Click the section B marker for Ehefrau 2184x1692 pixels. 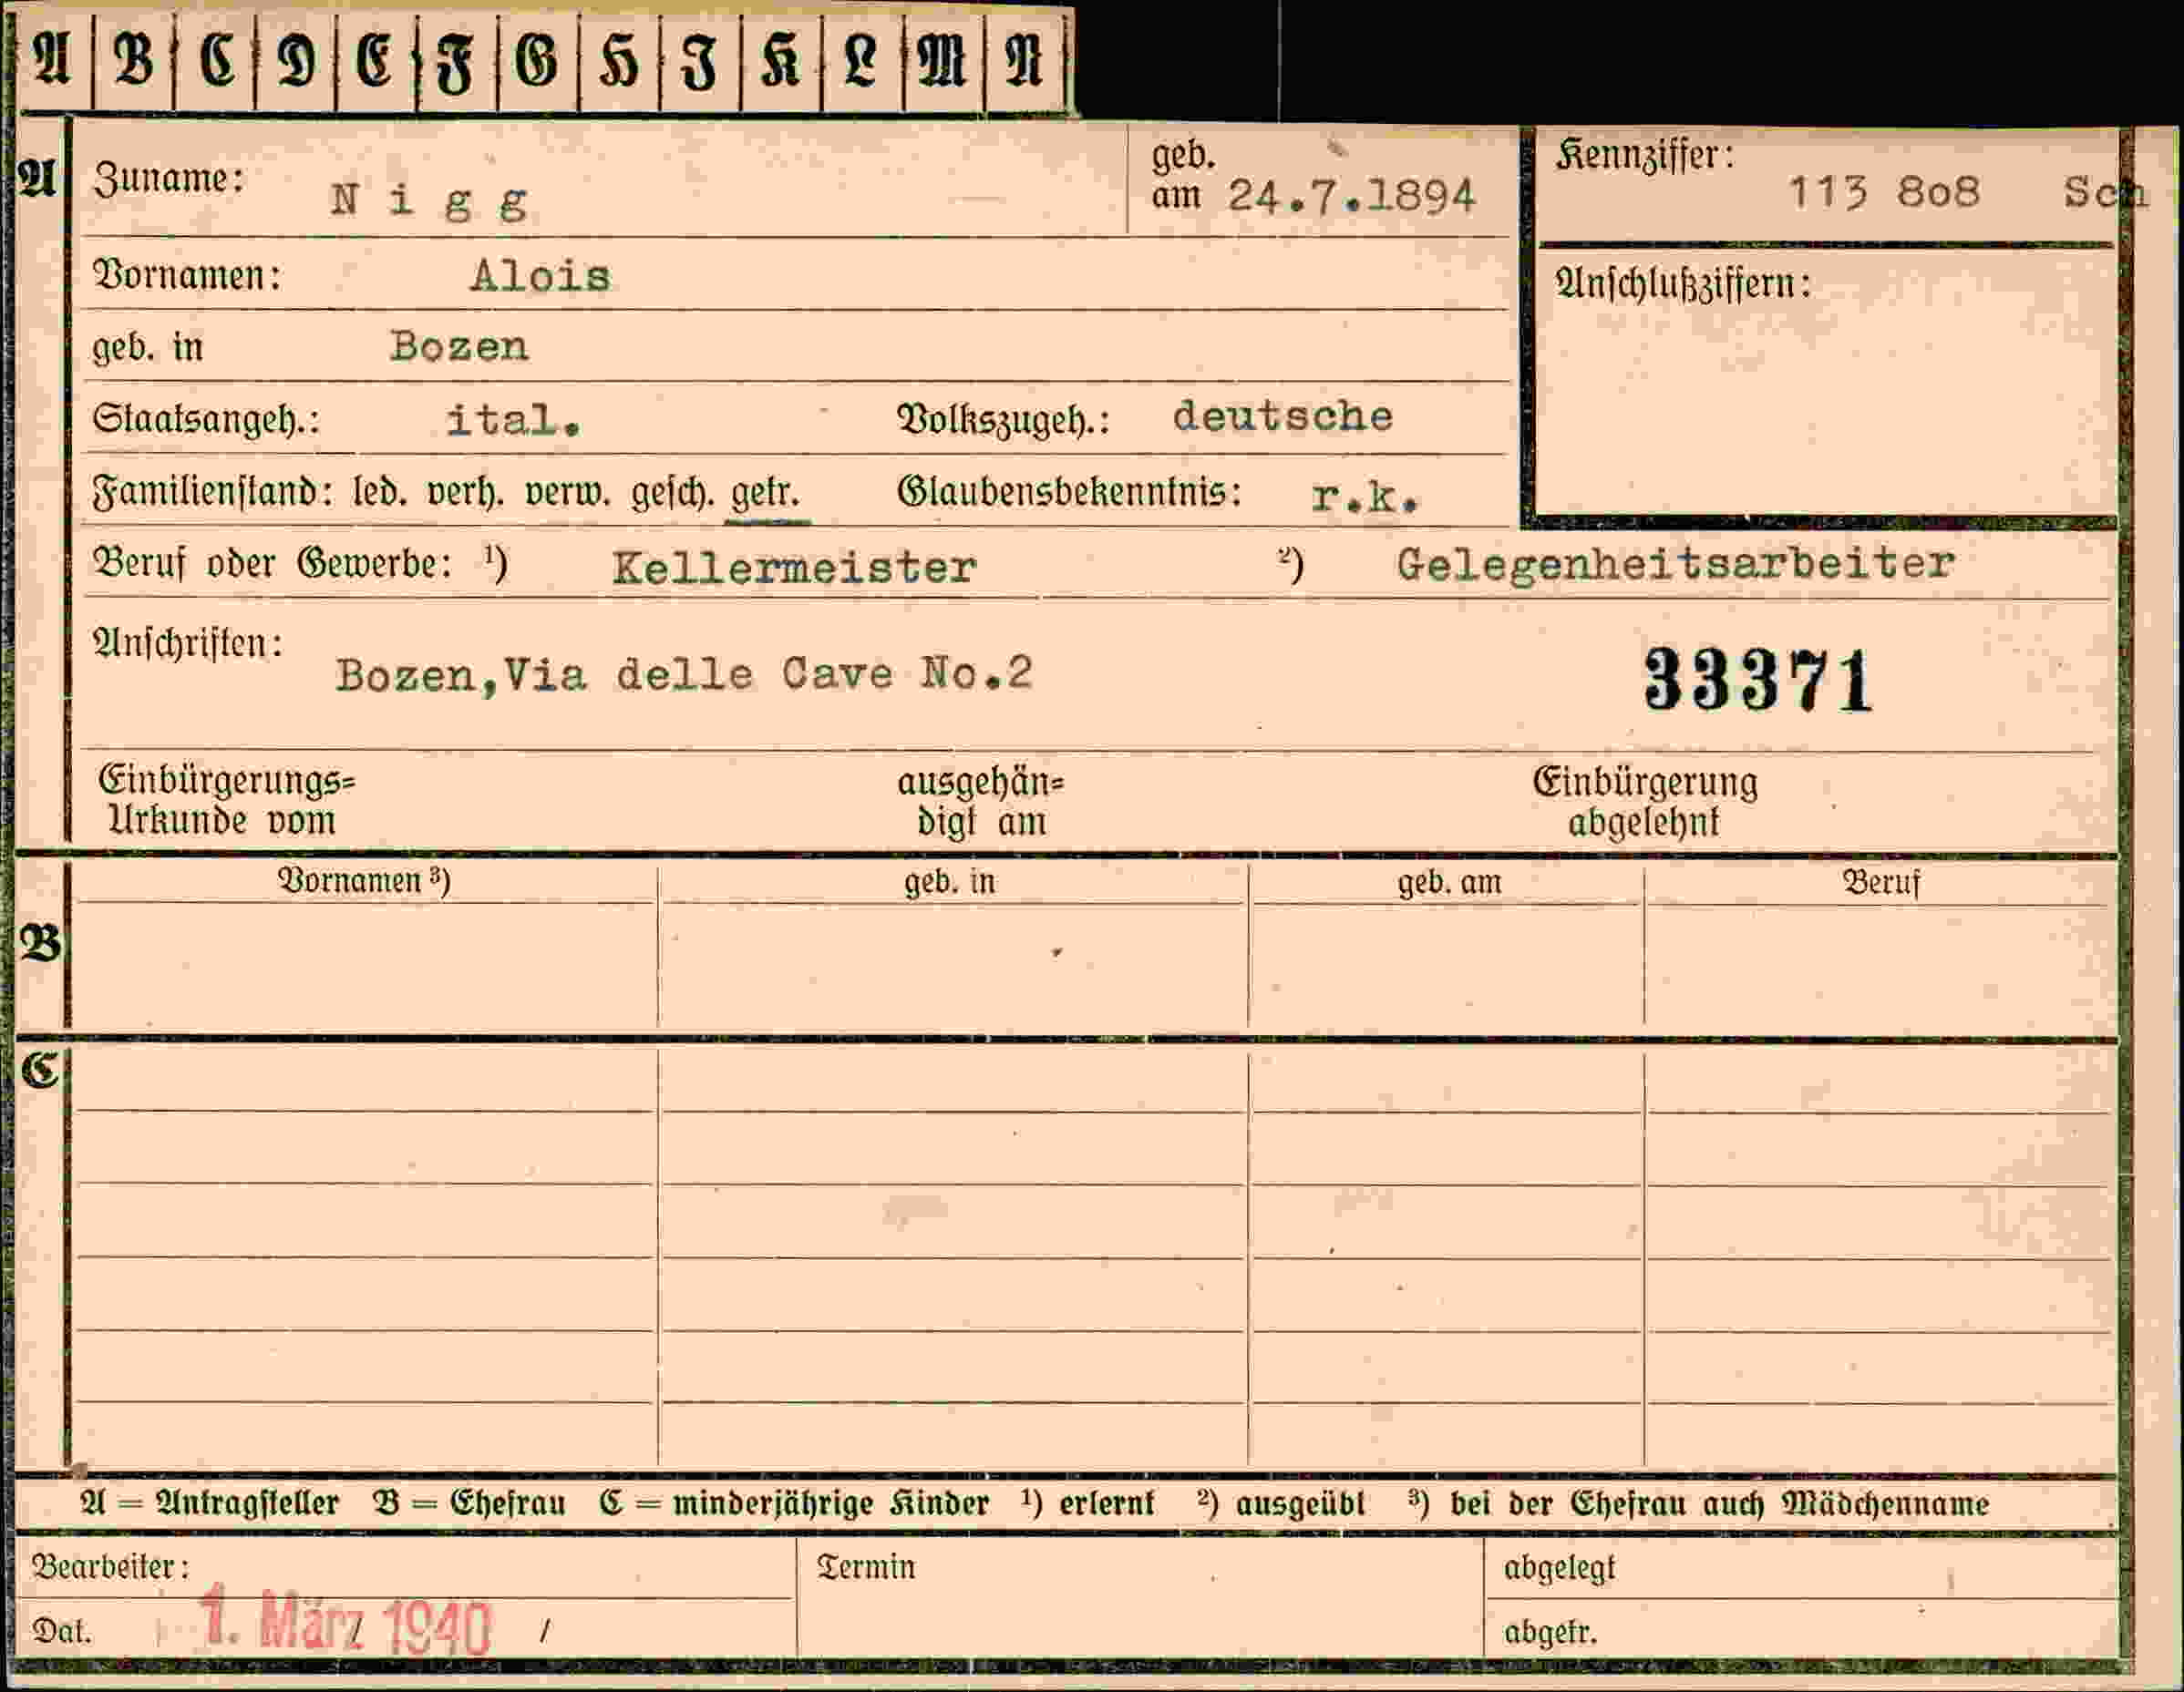pyautogui.click(x=41, y=943)
